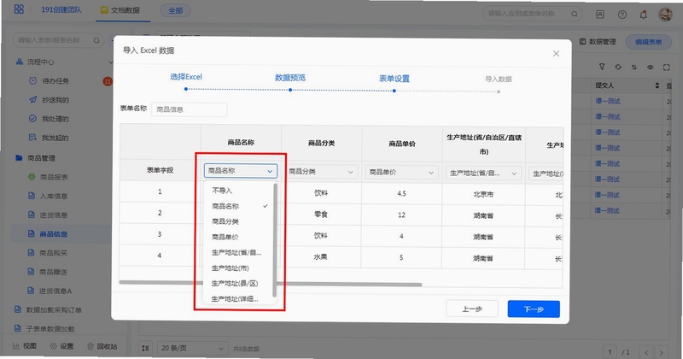Open 抄送我的 in the sidebar
683x359 pixels.
click(x=55, y=100)
